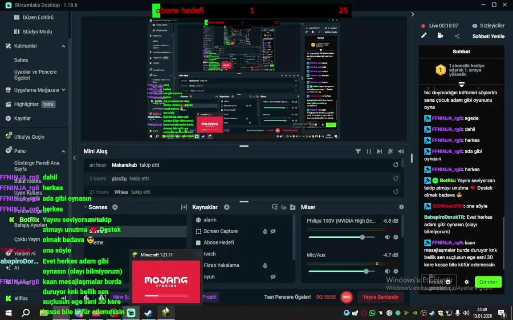Open the Sahne sidebar item

point(21,60)
